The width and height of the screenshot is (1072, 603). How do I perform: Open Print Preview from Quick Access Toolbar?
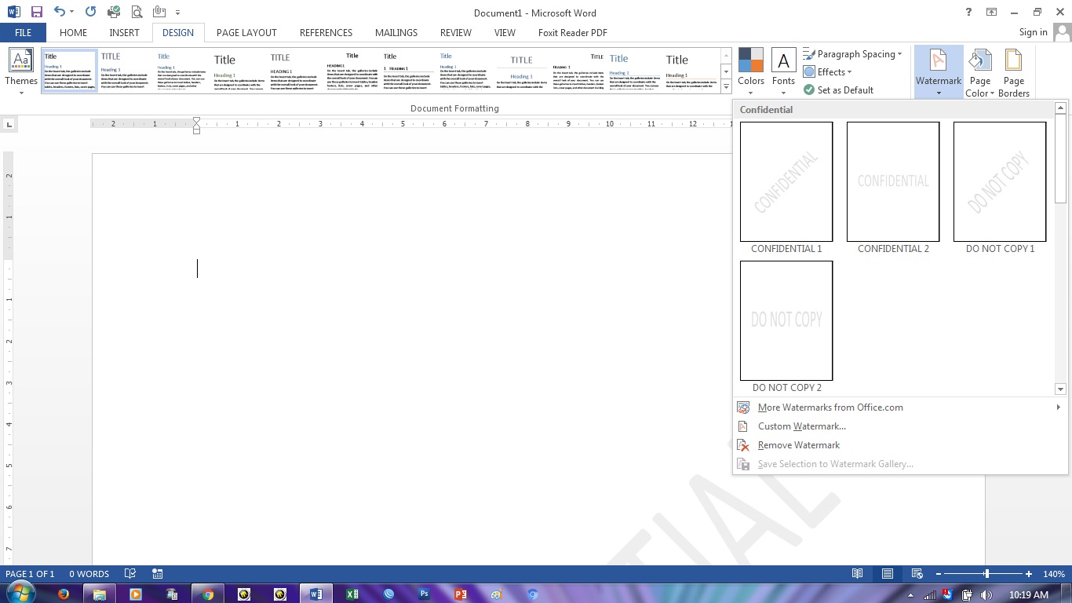pos(136,11)
